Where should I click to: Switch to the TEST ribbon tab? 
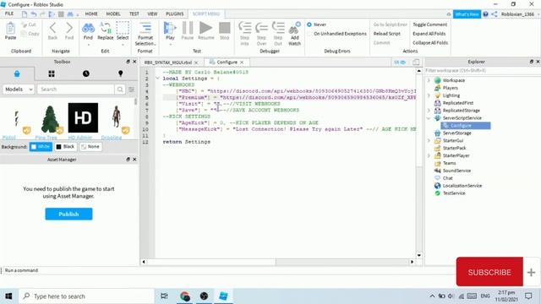click(134, 14)
